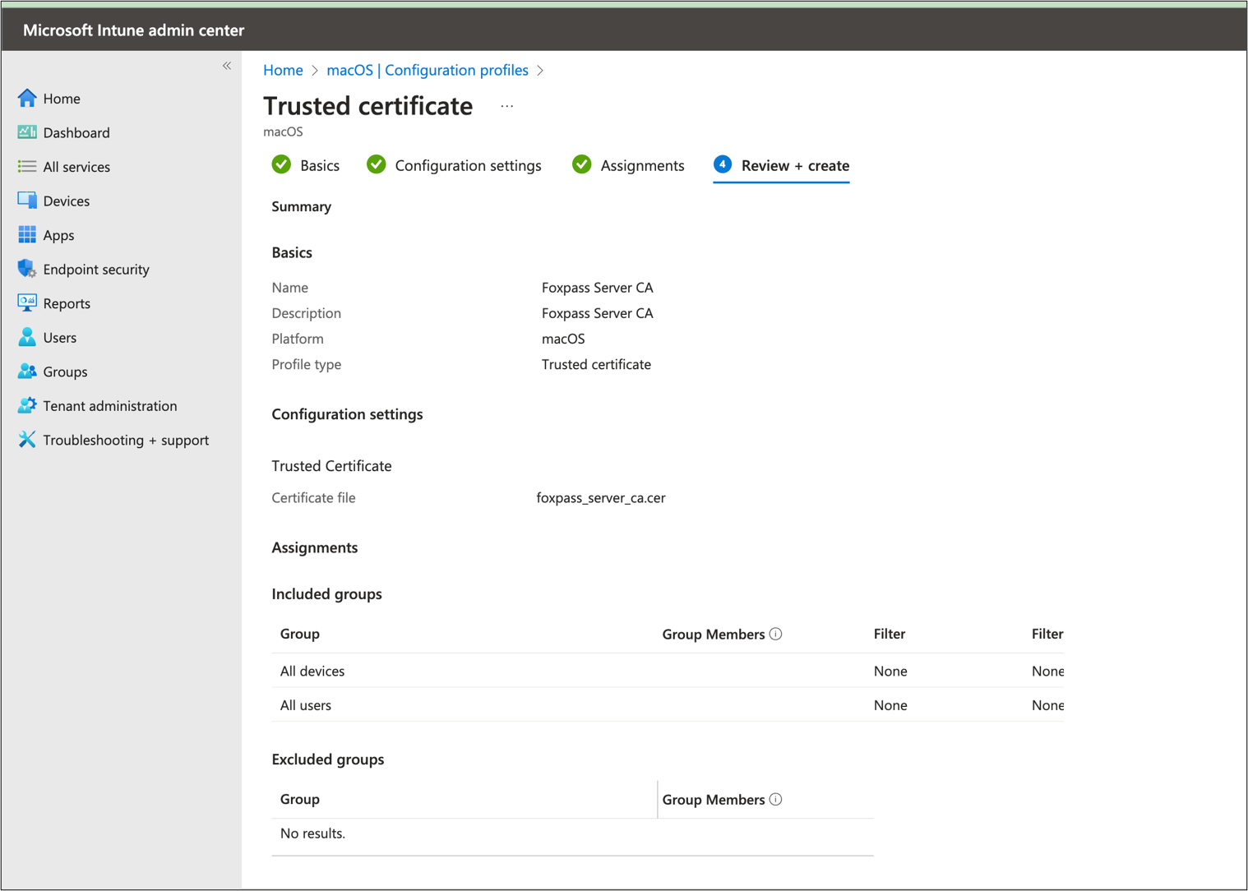Click the Home breadcrumb link

click(x=283, y=70)
